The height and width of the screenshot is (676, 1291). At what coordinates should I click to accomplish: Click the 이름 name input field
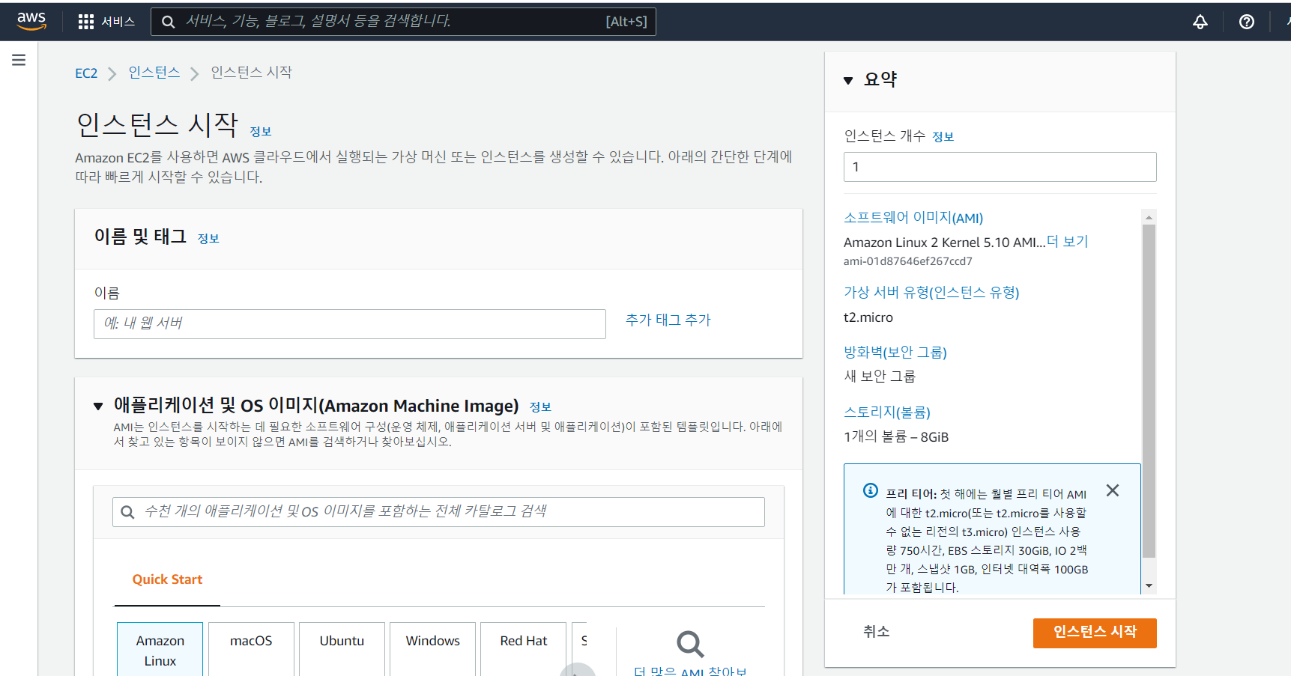pyautogui.click(x=350, y=324)
